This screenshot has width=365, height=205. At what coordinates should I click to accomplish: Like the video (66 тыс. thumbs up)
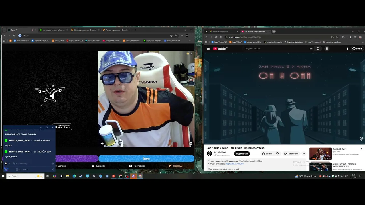267,154
